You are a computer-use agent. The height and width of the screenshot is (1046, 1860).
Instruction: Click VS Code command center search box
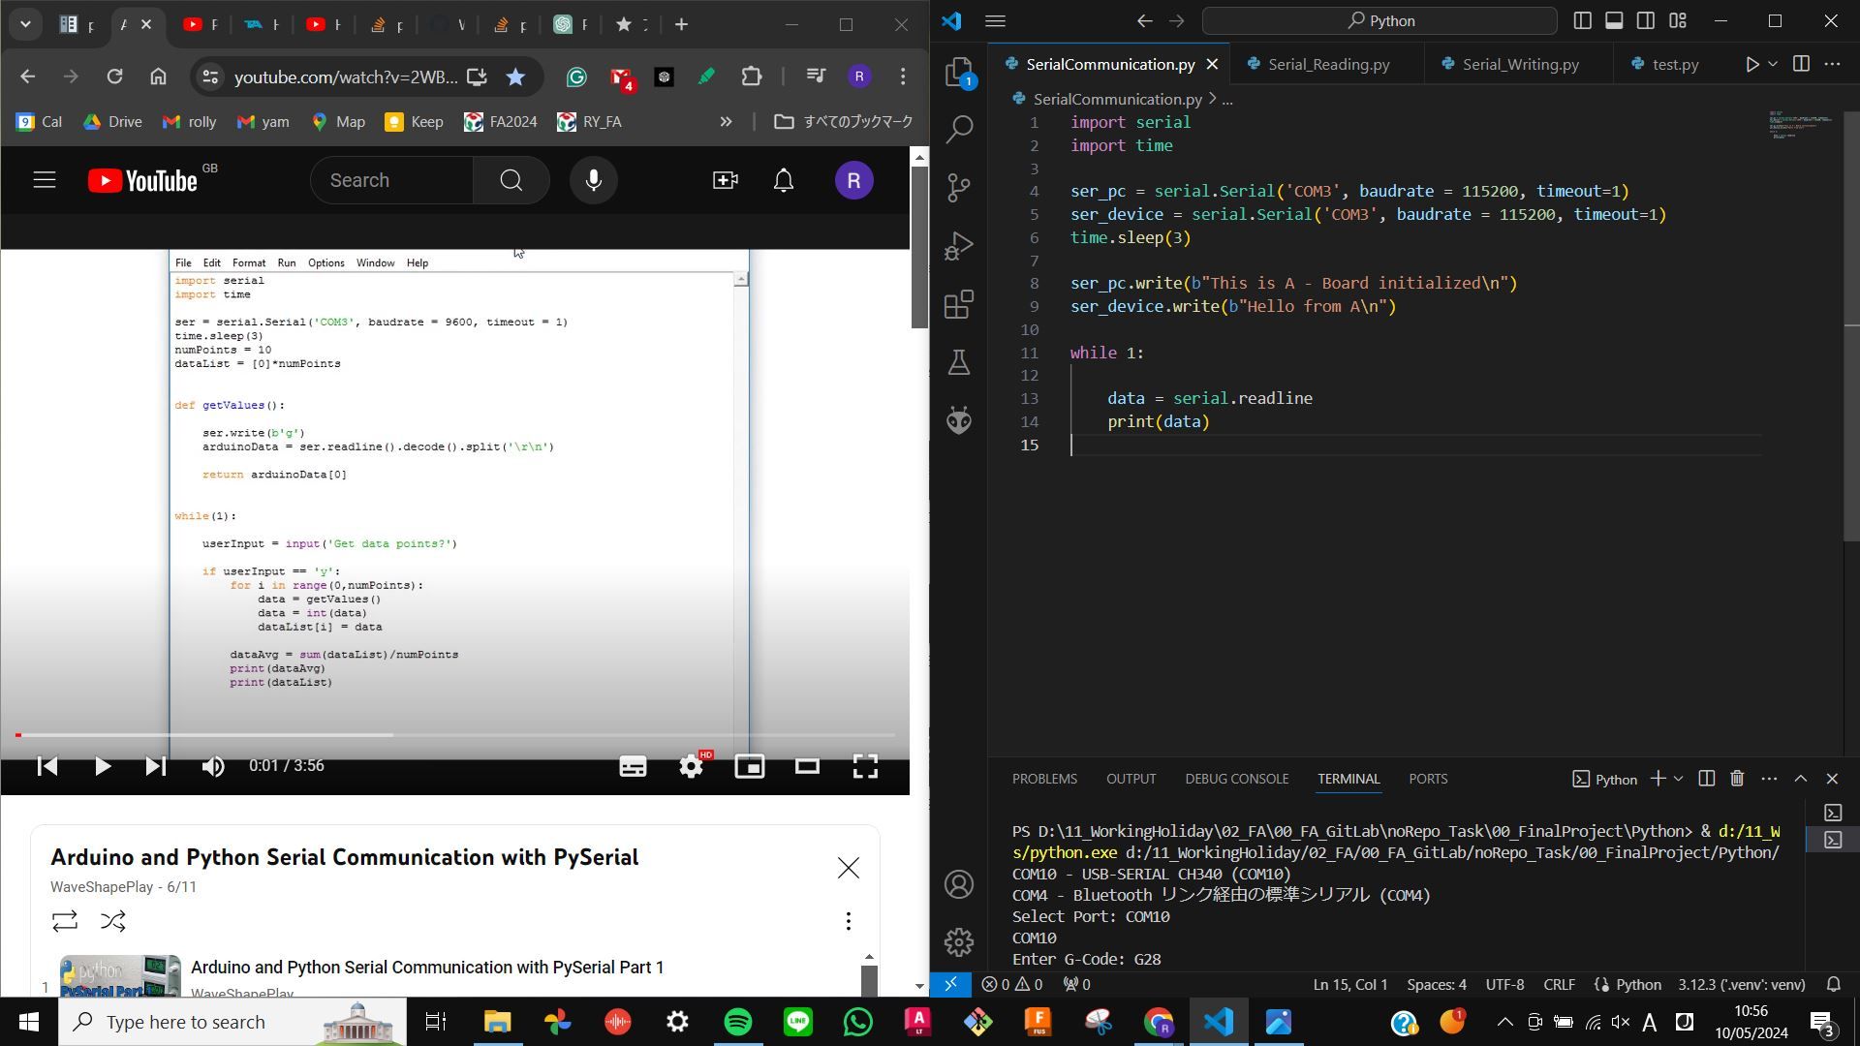(x=1379, y=20)
